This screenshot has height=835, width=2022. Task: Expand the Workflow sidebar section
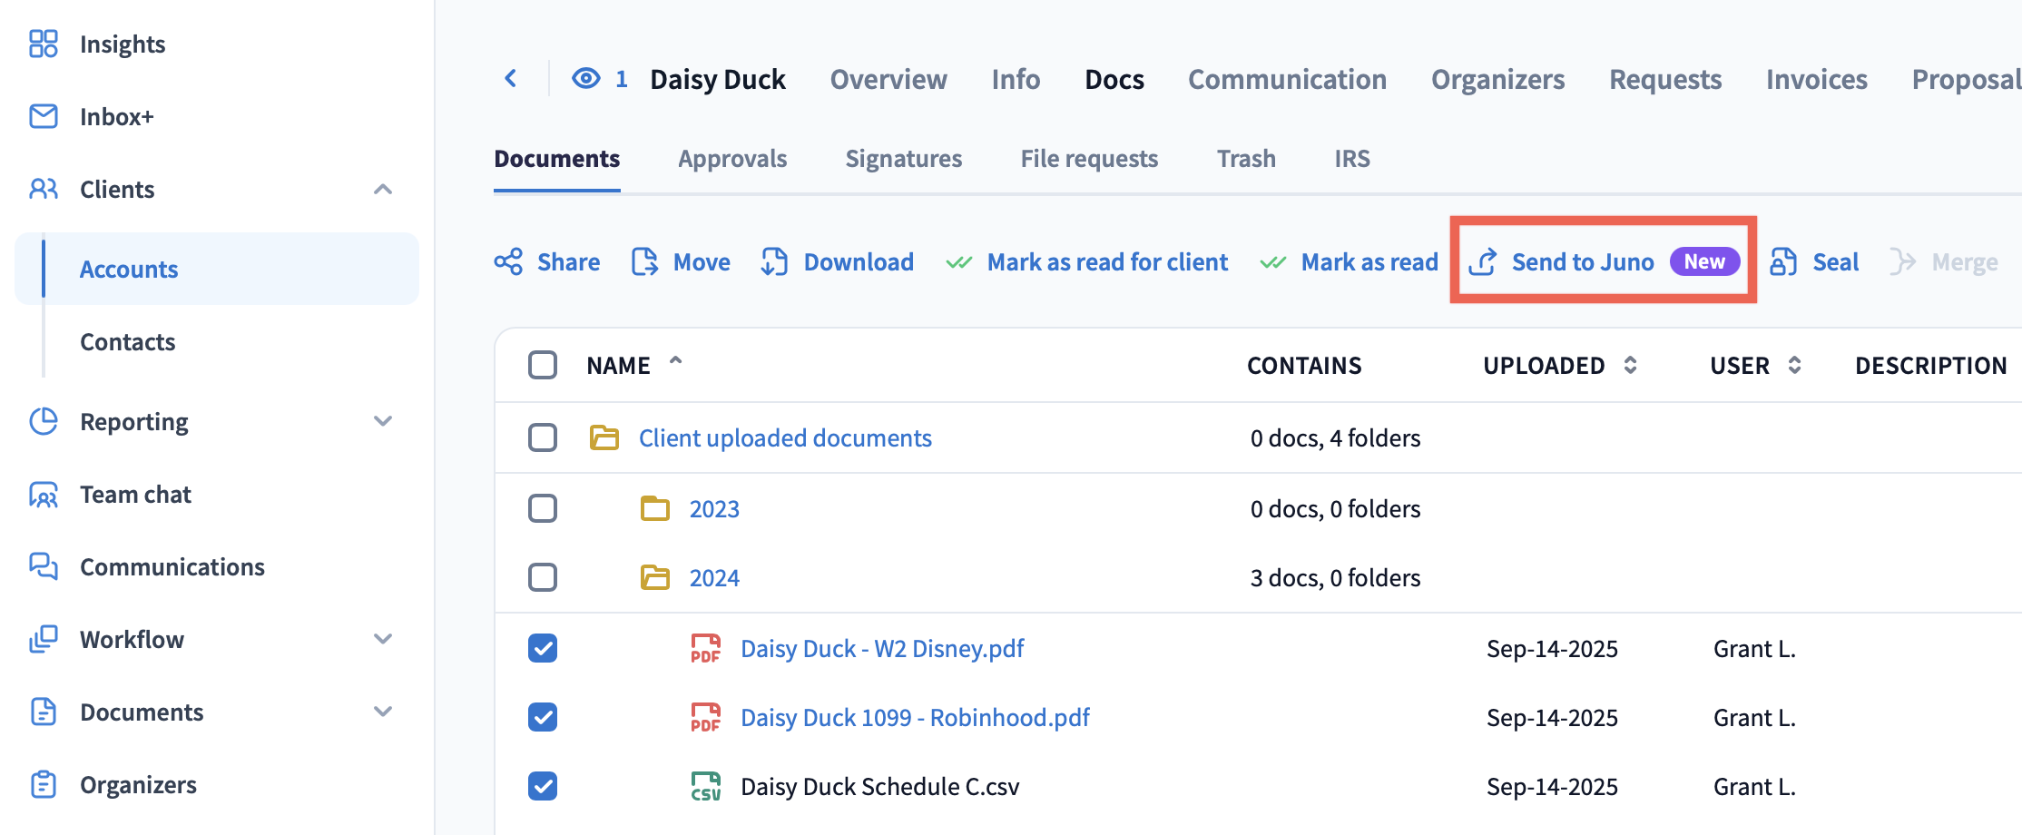pos(383,640)
